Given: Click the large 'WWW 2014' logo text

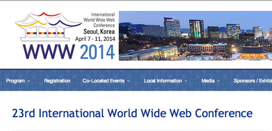Looking at the screenshot, I should (69, 52).
